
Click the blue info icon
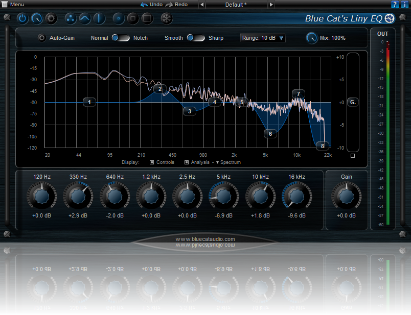point(404,5)
